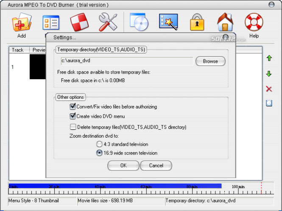Select the black preview thumbnail of track 1

coord(38,67)
